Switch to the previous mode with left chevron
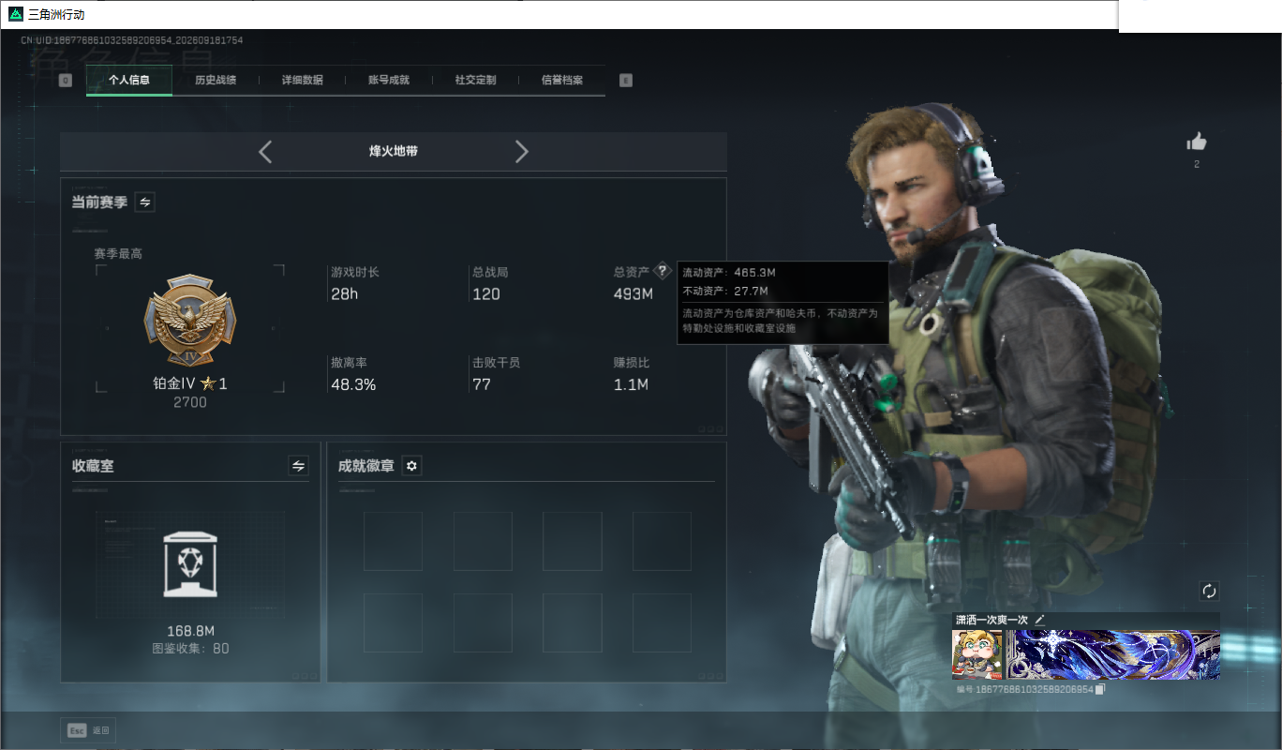Image resolution: width=1282 pixels, height=750 pixels. pos(265,152)
